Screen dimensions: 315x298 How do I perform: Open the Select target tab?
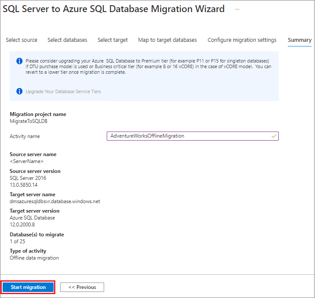click(x=112, y=40)
